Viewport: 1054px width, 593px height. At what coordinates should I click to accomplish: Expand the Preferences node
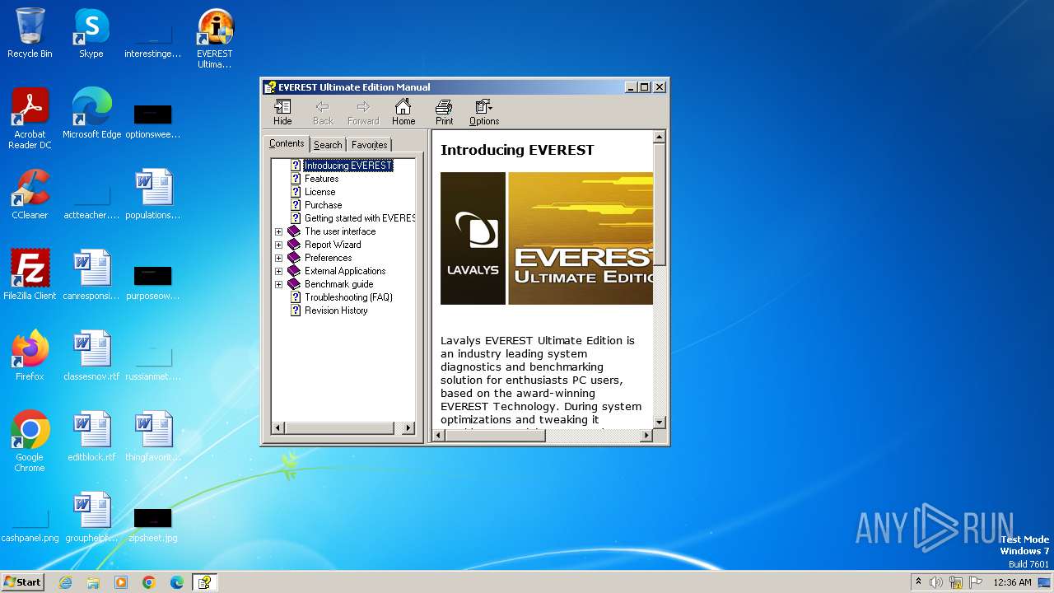click(x=278, y=258)
